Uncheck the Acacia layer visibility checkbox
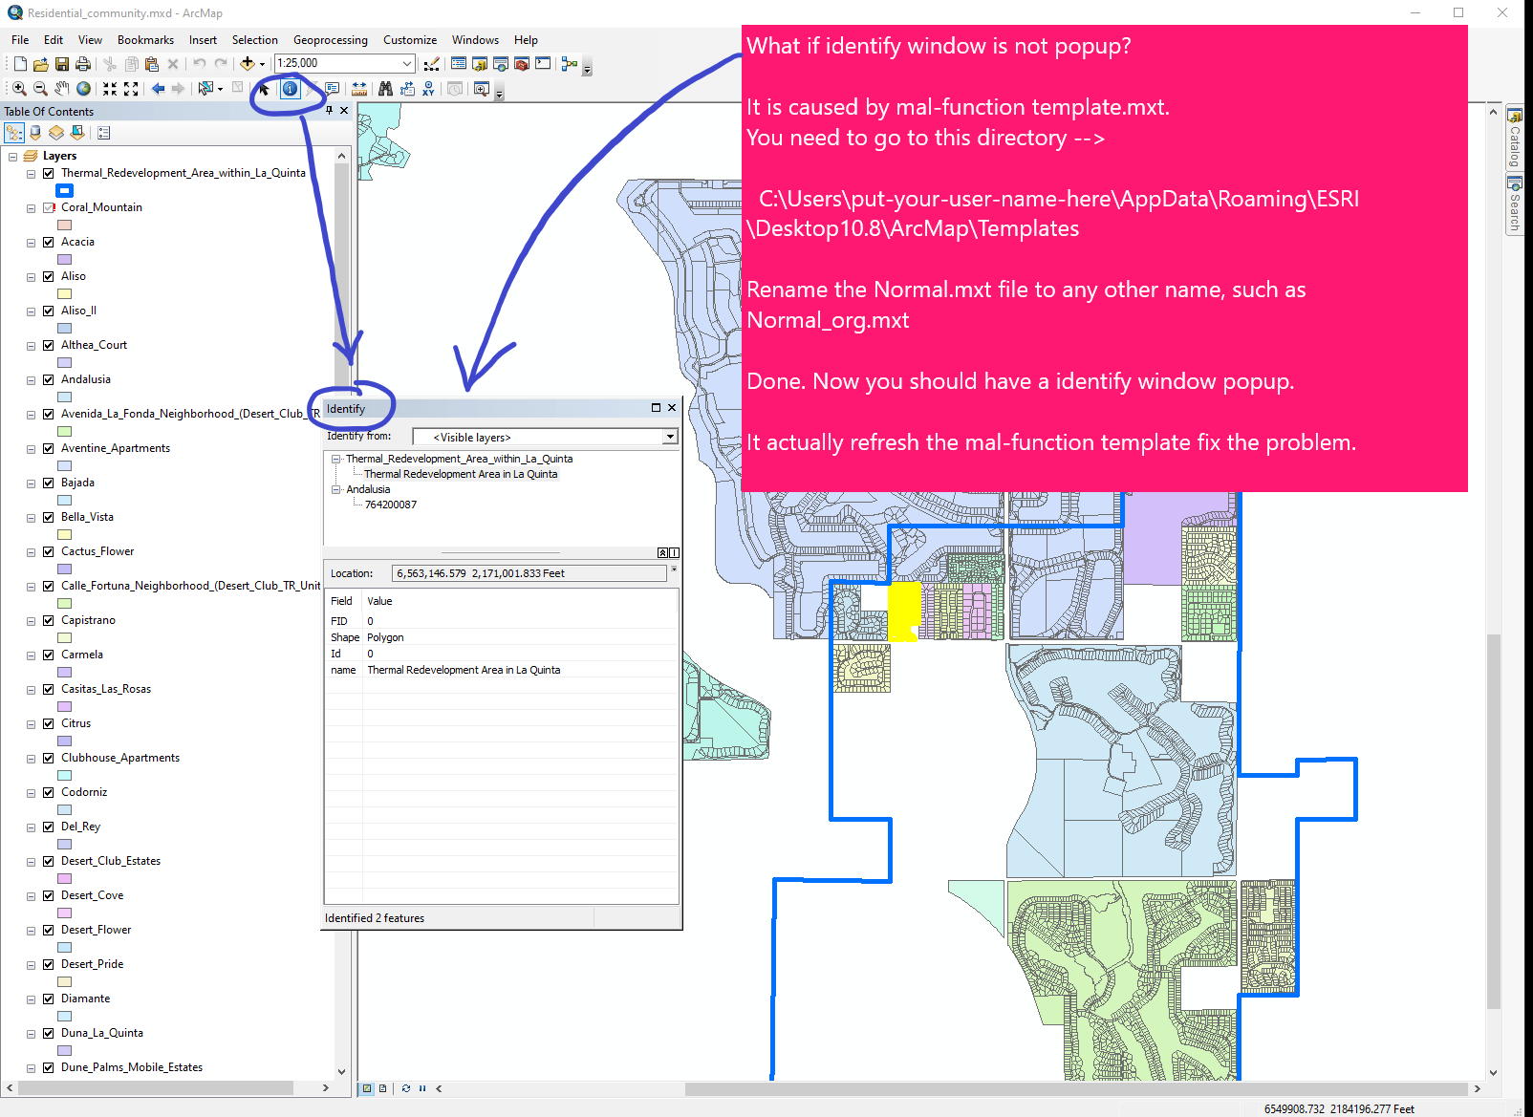Image resolution: width=1533 pixels, height=1117 pixels. (x=48, y=242)
